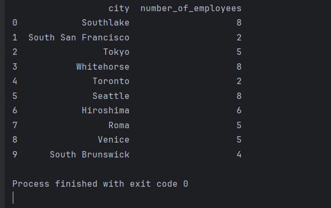Click the Hiroshima city entry
This screenshot has width=331, height=208.
[x=106, y=111]
